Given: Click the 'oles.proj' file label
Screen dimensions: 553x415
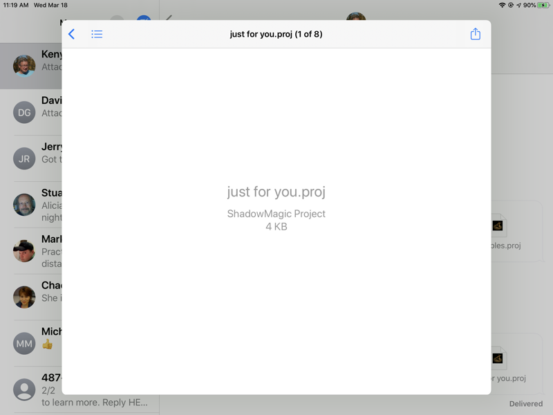Looking at the screenshot, I should coord(506,246).
